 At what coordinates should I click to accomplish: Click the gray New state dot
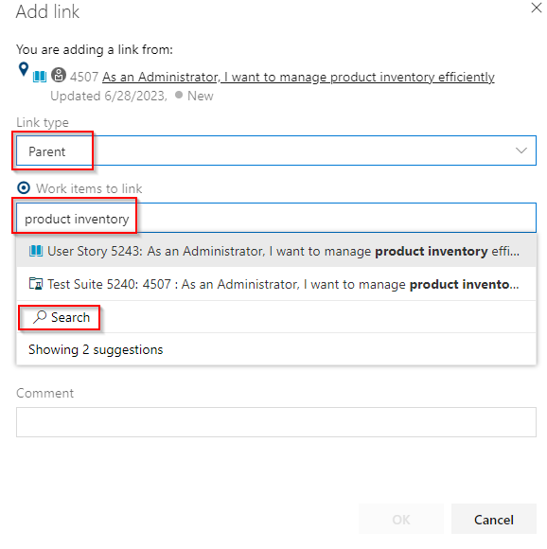(179, 95)
